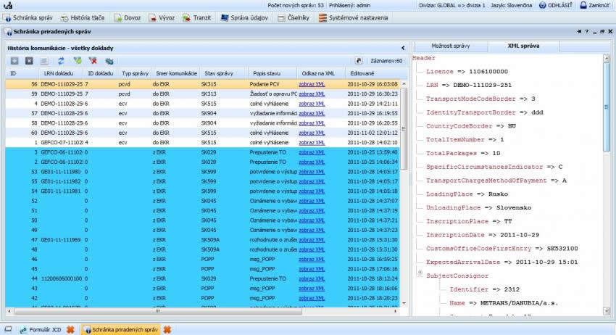Image resolution: width=616 pixels, height=335 pixels.
Task: Sort by ID column header
Action: (x=22, y=73)
